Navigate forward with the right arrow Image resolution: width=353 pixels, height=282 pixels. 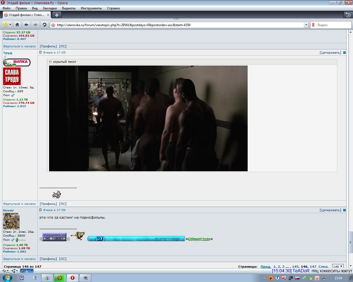35,25
